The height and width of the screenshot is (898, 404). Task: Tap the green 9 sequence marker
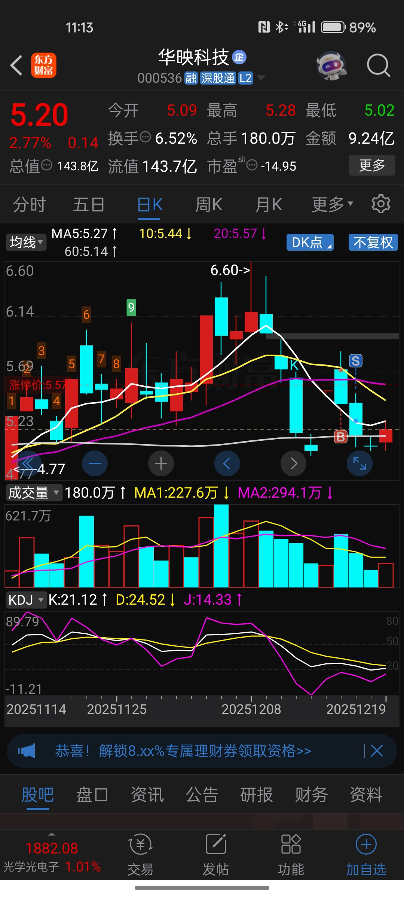[131, 307]
